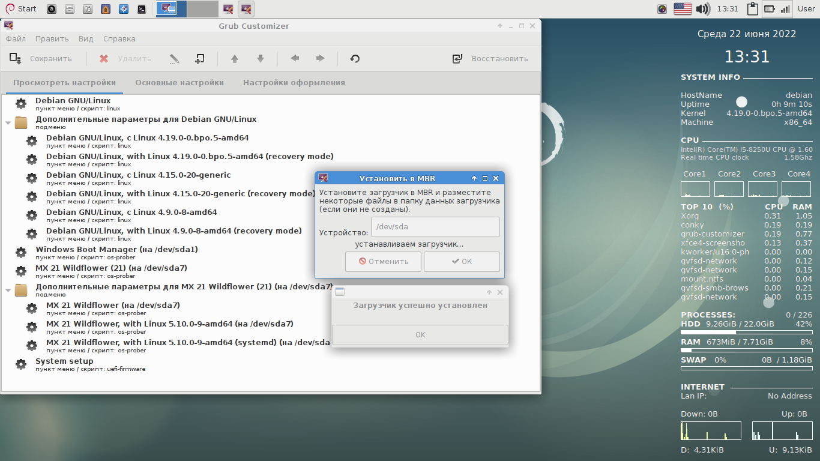
Task: Click gear icon of System setup entry
Action: pos(21,364)
